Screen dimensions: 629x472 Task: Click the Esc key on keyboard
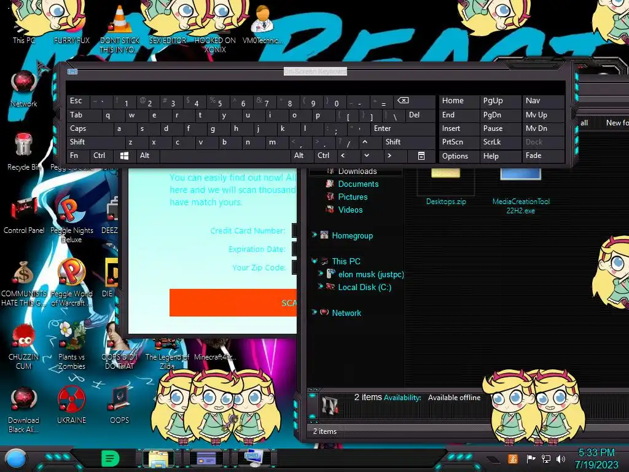78,101
